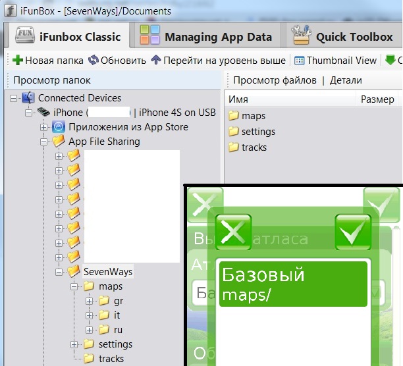Switch to Thumbnail View
Viewport: 403px width, 366px height.
pos(335,61)
